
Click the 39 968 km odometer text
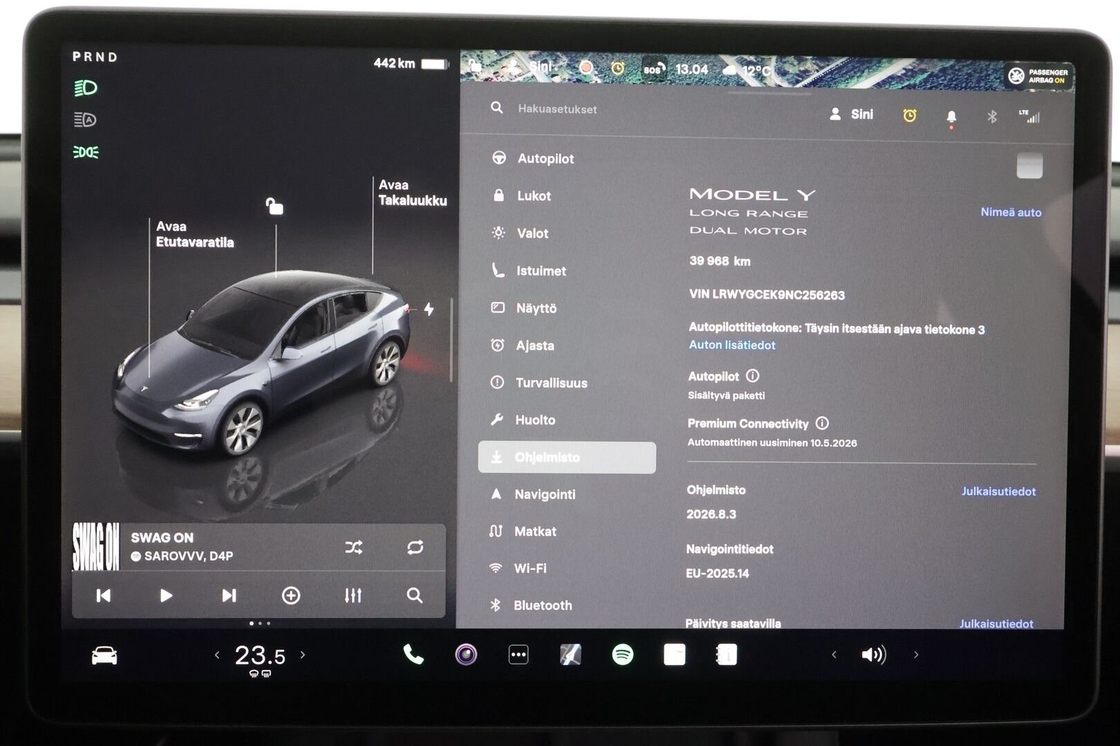click(720, 261)
